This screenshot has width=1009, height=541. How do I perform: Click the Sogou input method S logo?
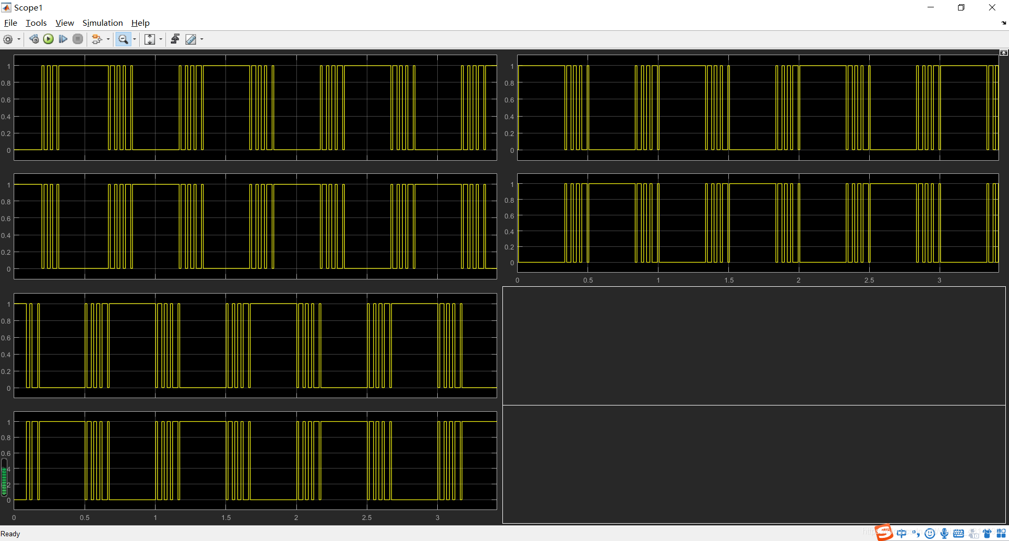884,532
